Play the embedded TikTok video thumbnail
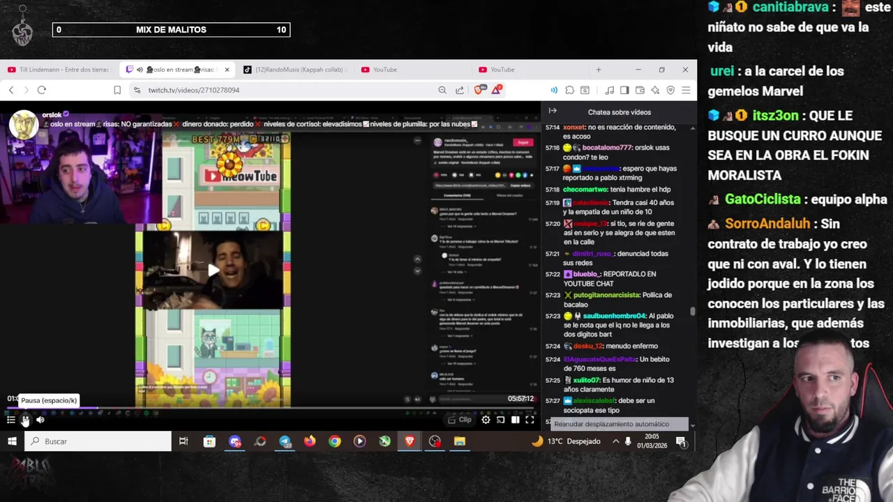The image size is (893, 502). (x=213, y=271)
